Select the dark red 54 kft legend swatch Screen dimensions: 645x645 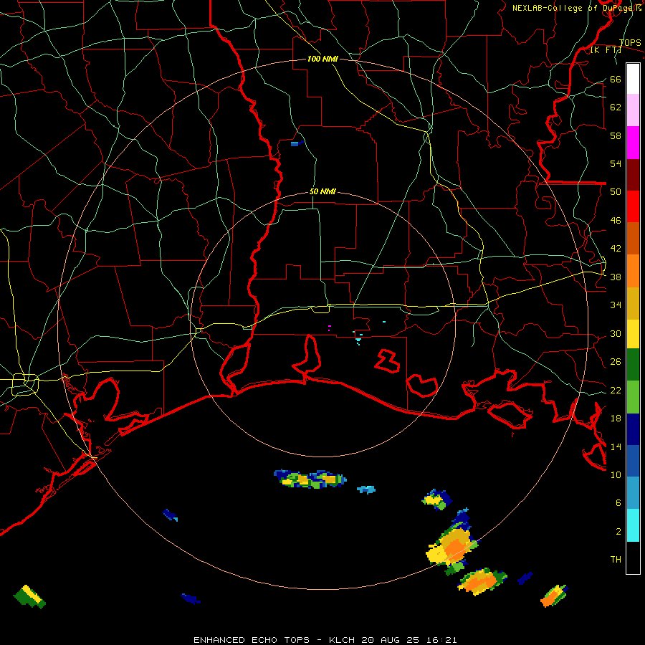[x=633, y=174]
